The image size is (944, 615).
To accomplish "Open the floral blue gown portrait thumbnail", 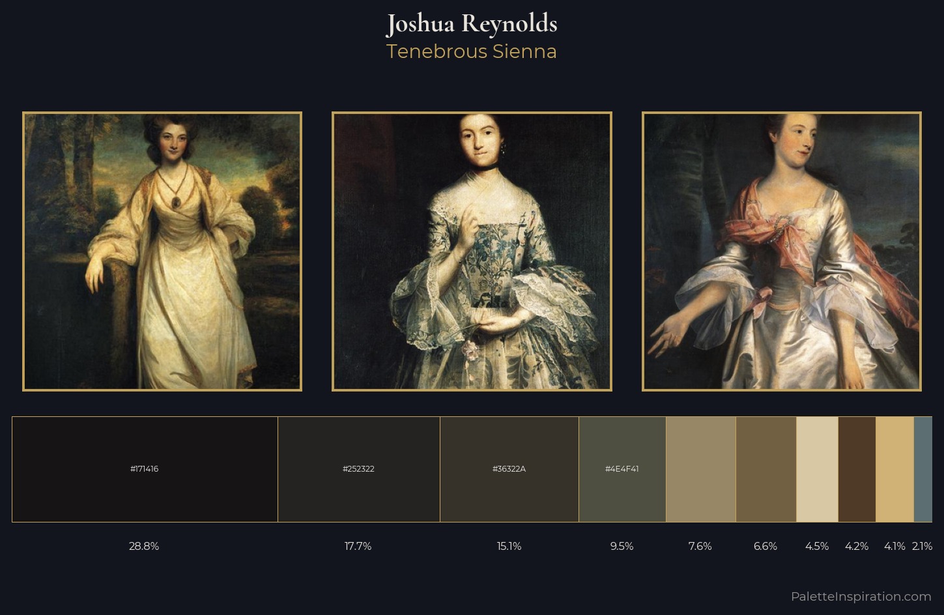I will (x=472, y=251).
